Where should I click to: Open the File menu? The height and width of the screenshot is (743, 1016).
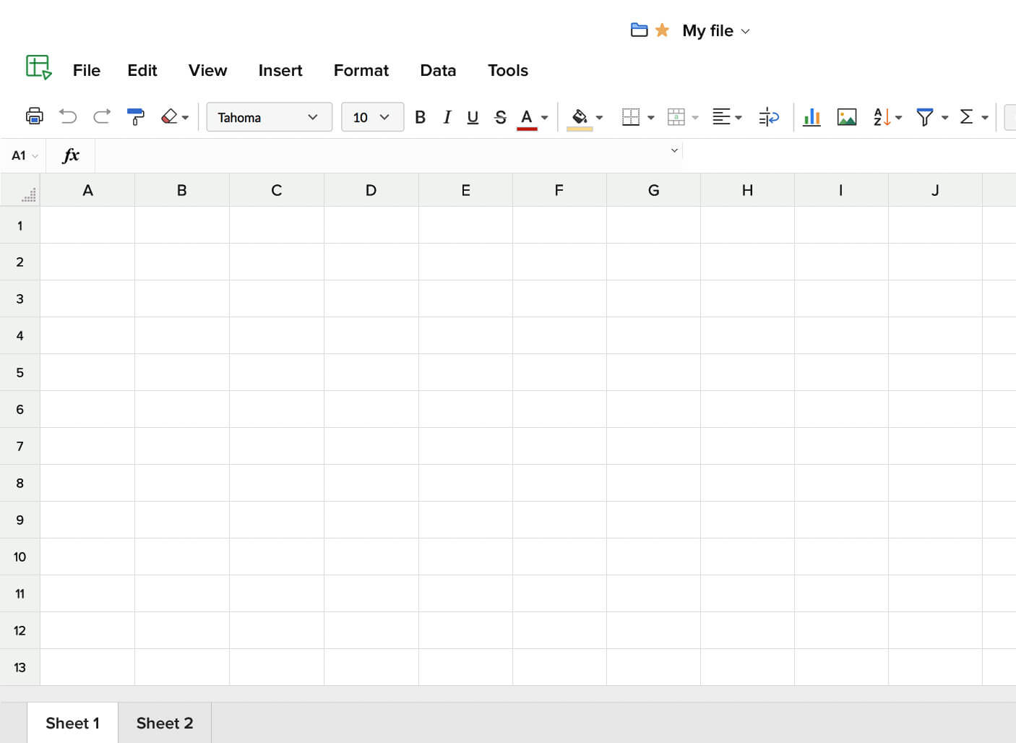(87, 70)
